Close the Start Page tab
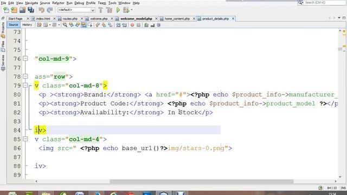 [28, 19]
